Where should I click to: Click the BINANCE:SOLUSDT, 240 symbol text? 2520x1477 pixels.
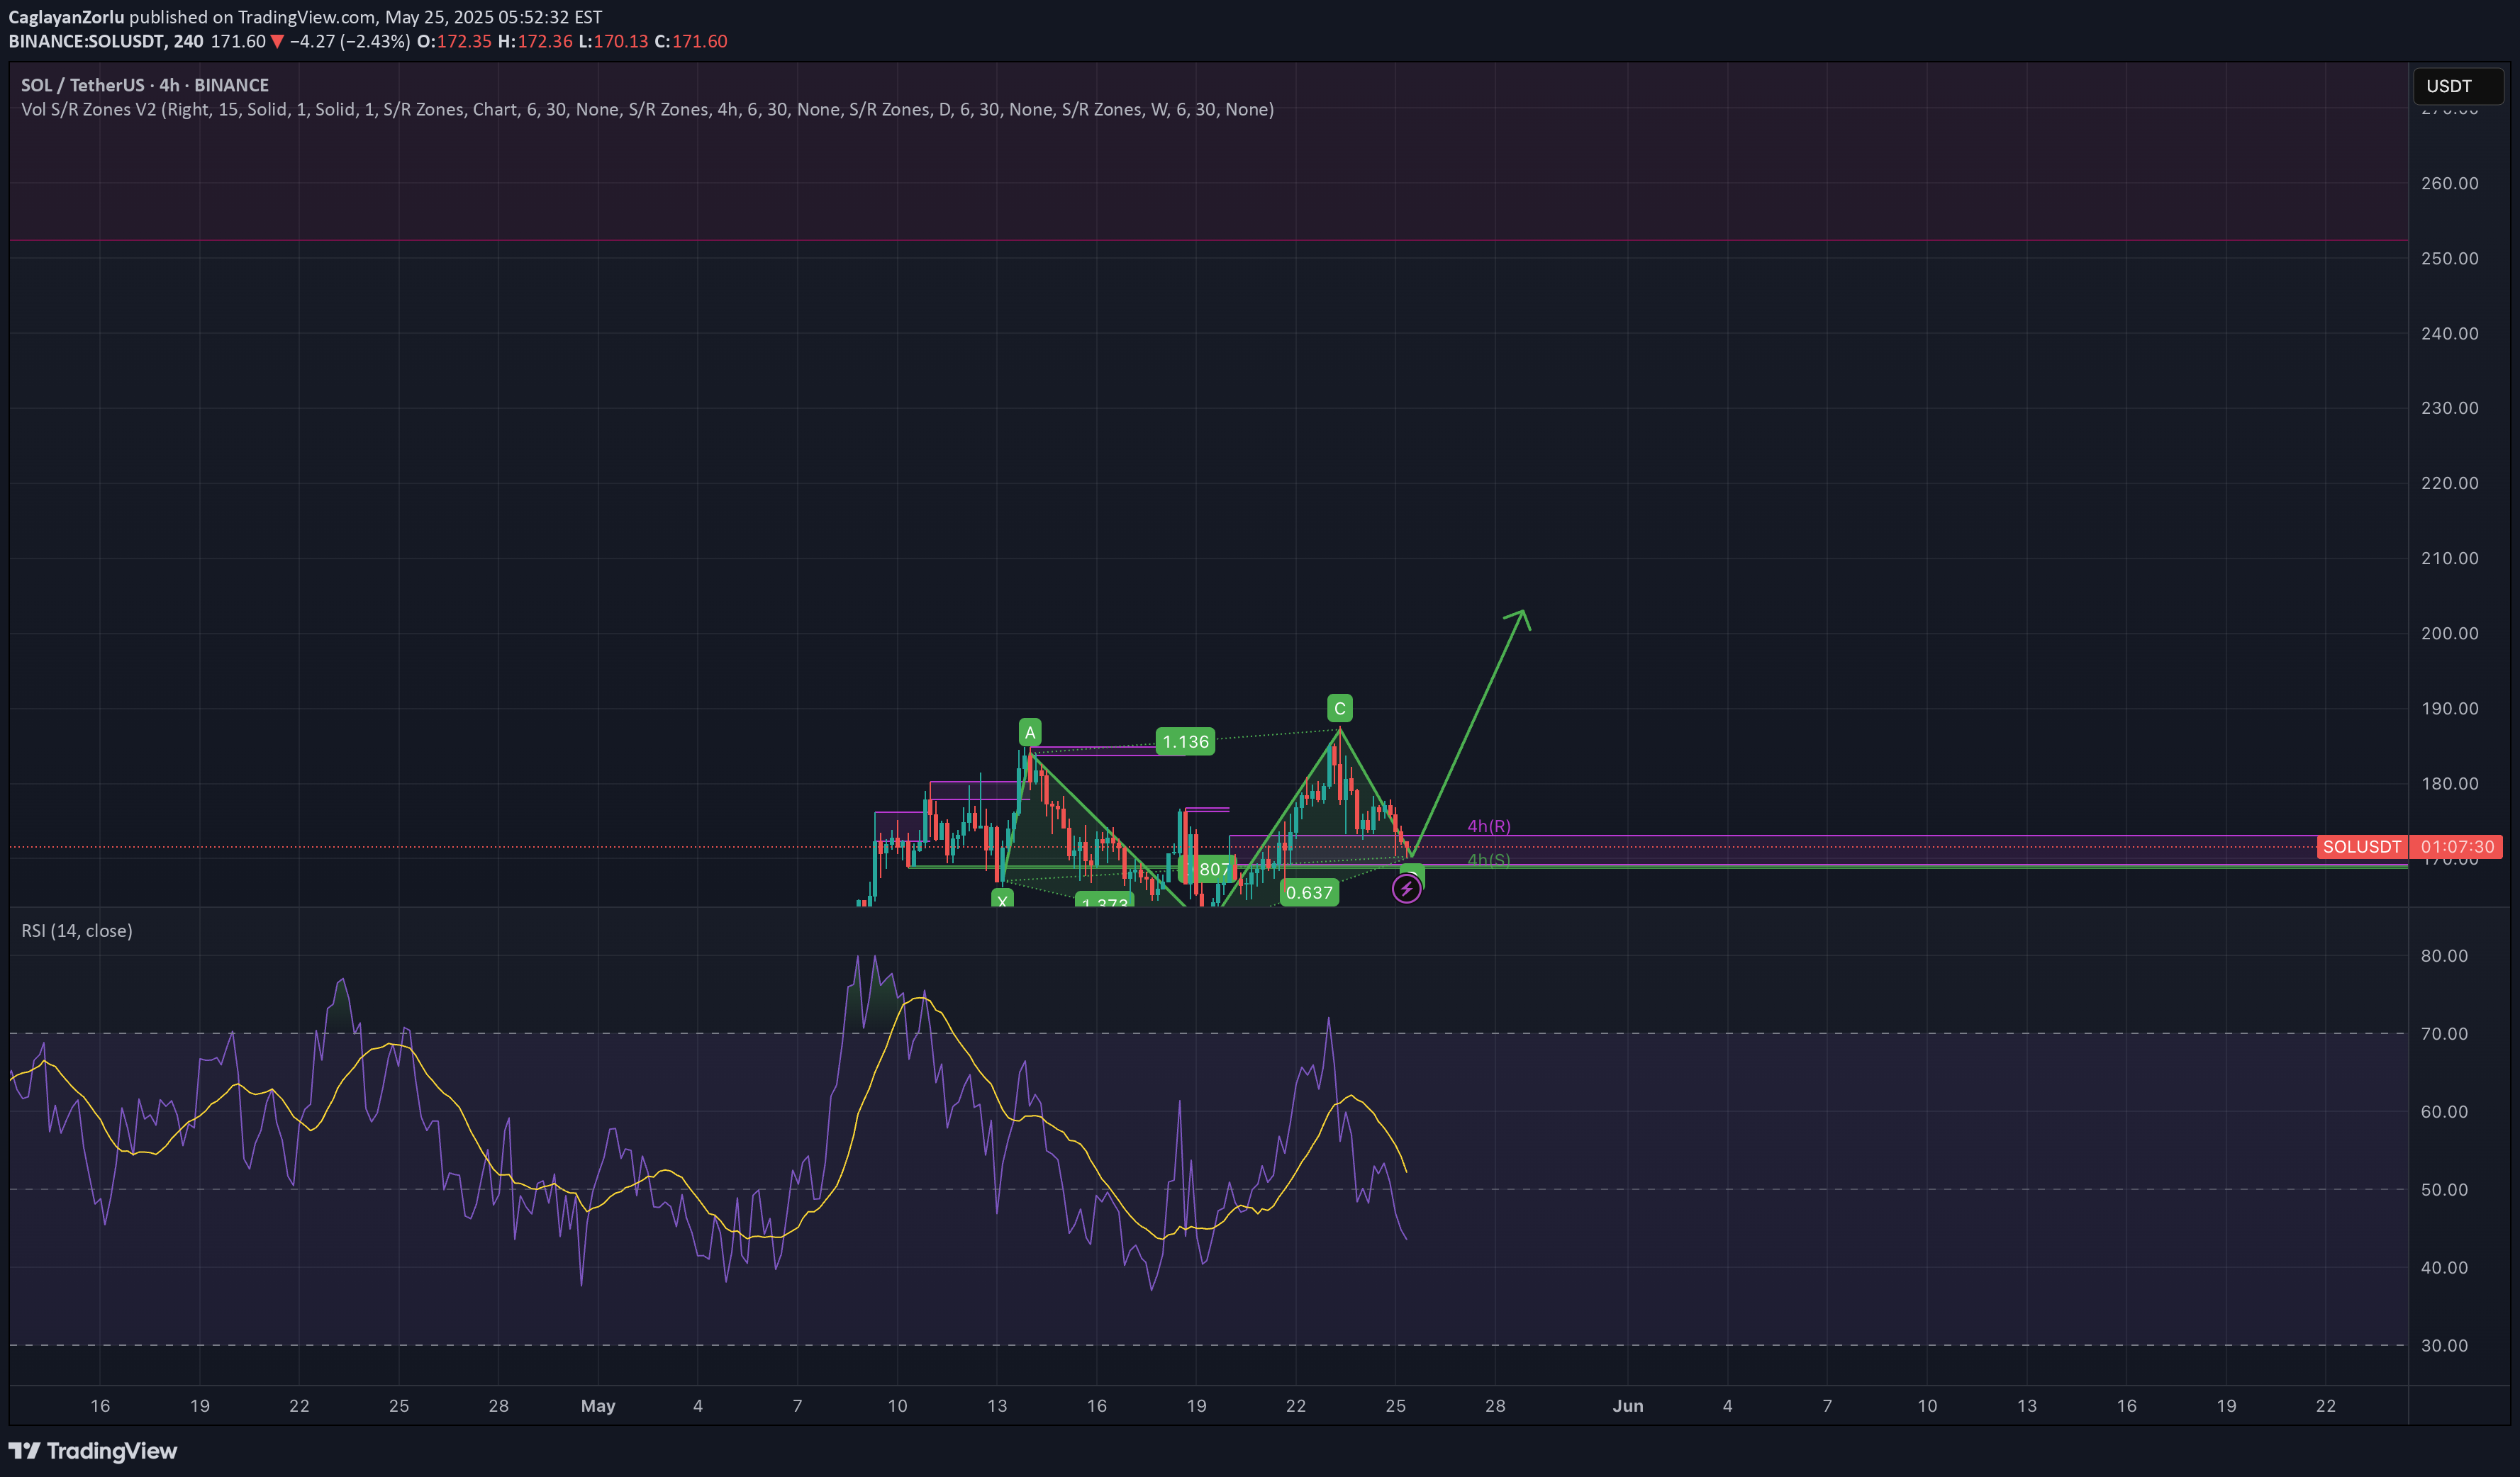105,41
